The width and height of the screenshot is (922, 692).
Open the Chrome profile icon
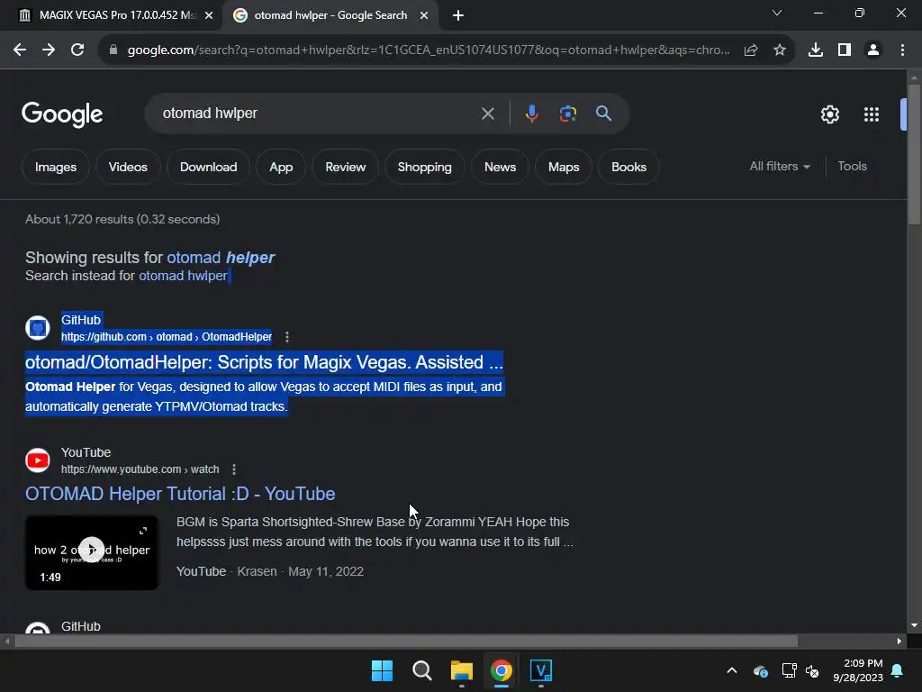coord(873,50)
